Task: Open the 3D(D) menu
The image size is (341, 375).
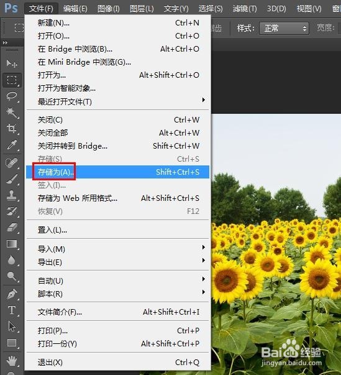Action: (276, 9)
